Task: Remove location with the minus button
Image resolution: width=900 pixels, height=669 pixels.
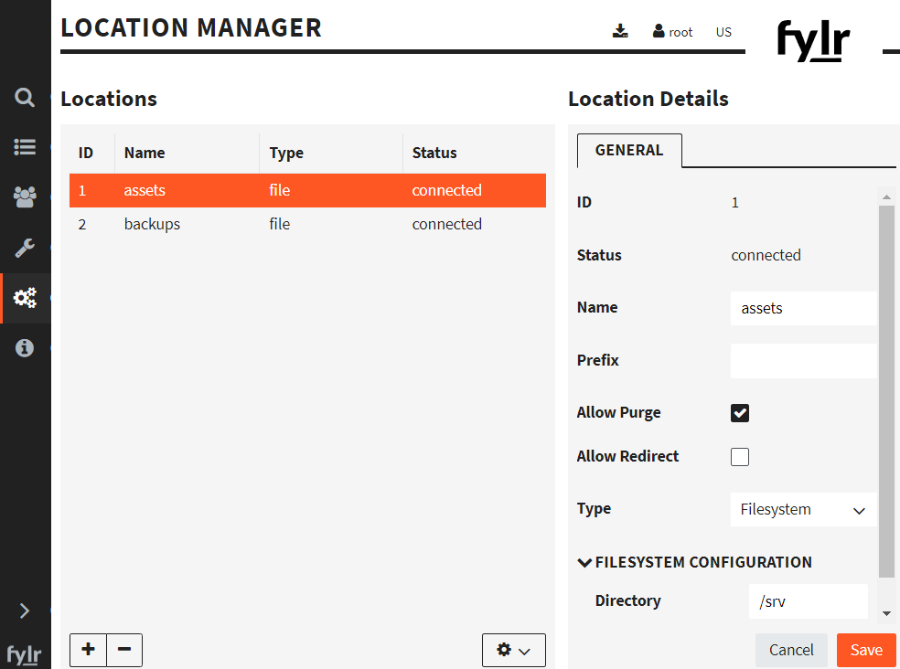Action: tap(124, 650)
